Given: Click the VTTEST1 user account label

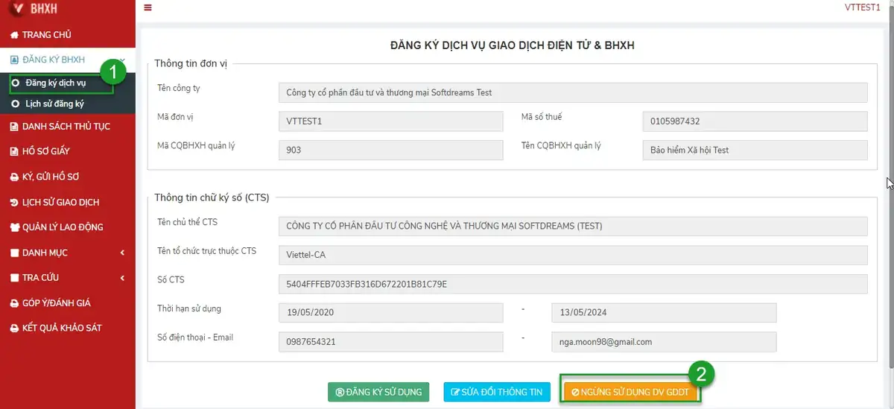Looking at the screenshot, I should (862, 7).
